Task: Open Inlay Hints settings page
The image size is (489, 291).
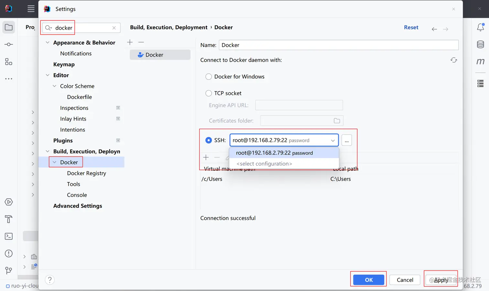Action: point(73,119)
